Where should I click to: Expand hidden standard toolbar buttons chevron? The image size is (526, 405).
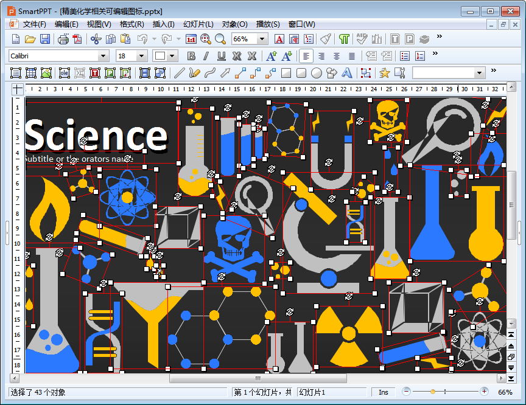pos(439,36)
